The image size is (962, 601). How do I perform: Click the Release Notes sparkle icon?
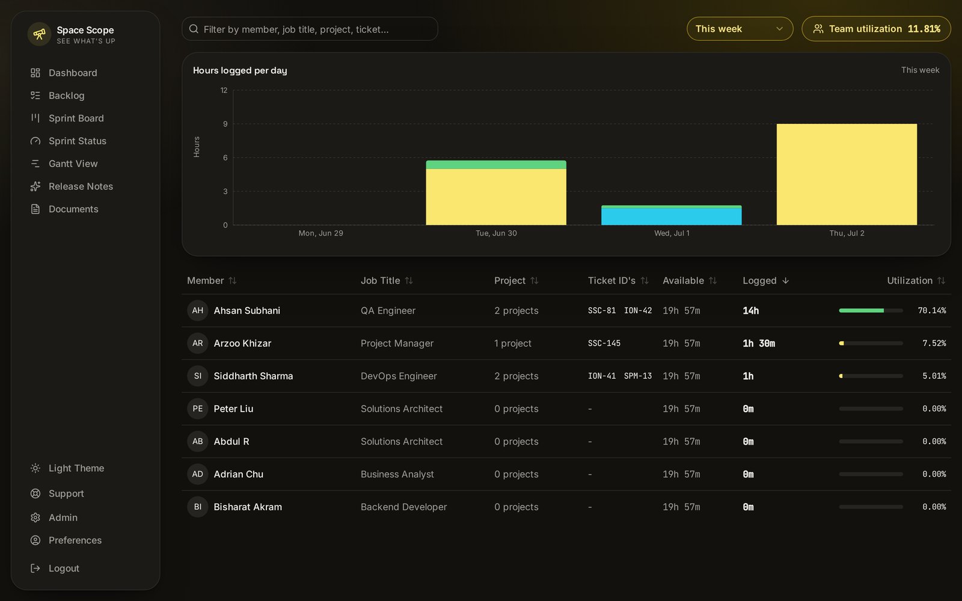tap(35, 186)
